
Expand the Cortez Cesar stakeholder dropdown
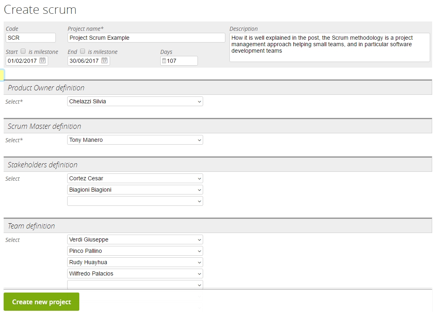tap(135, 178)
